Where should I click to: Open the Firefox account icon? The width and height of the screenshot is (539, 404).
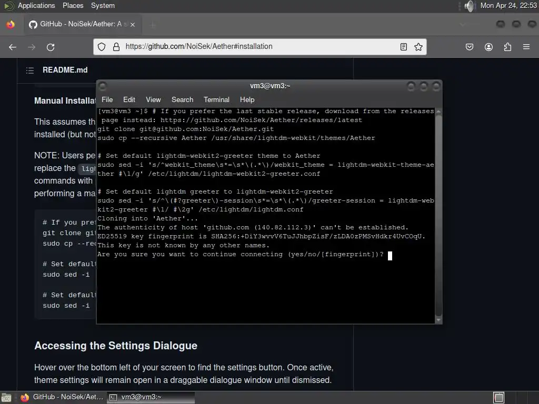pos(488,47)
